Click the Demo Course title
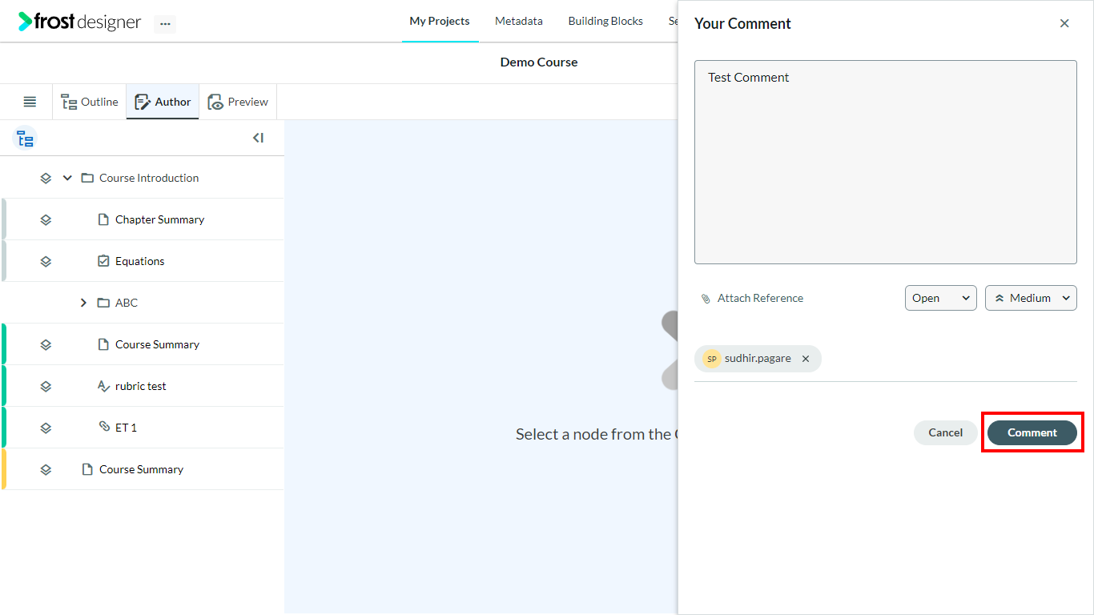This screenshot has height=615, width=1094. click(539, 62)
